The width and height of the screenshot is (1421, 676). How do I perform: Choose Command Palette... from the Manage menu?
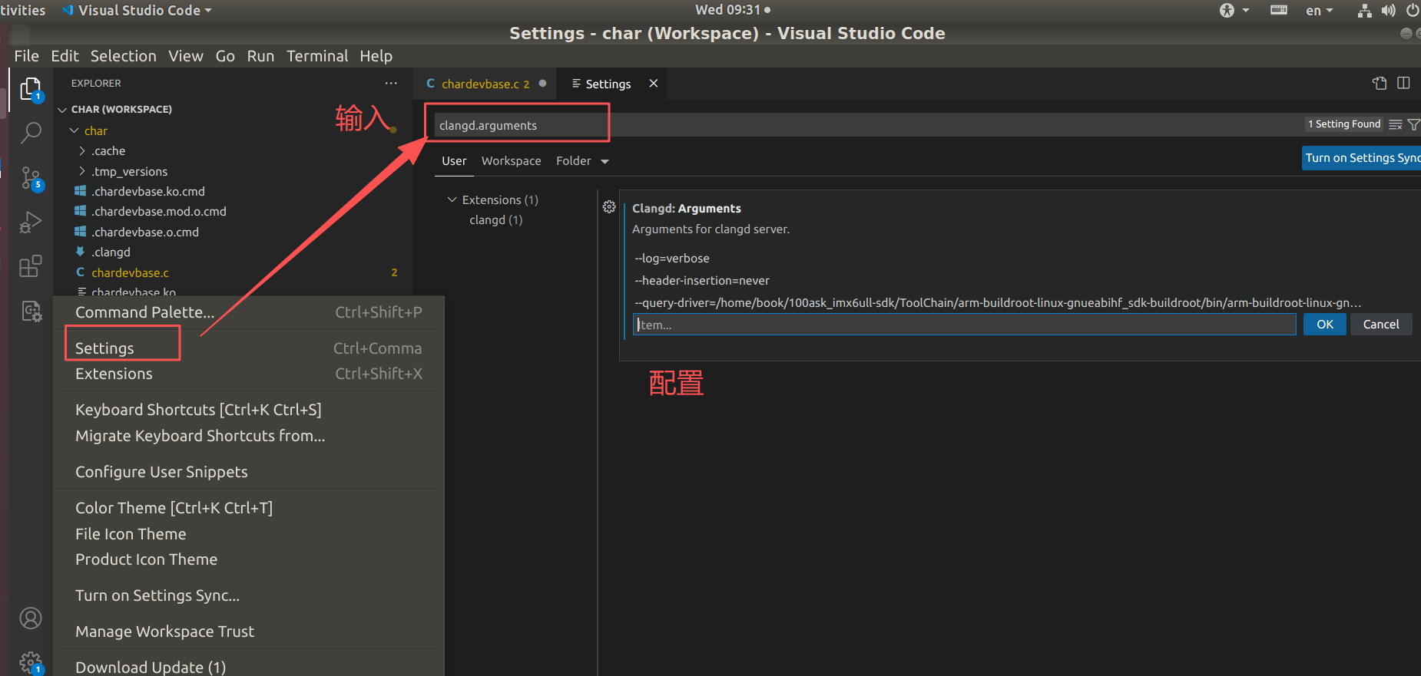click(249, 312)
